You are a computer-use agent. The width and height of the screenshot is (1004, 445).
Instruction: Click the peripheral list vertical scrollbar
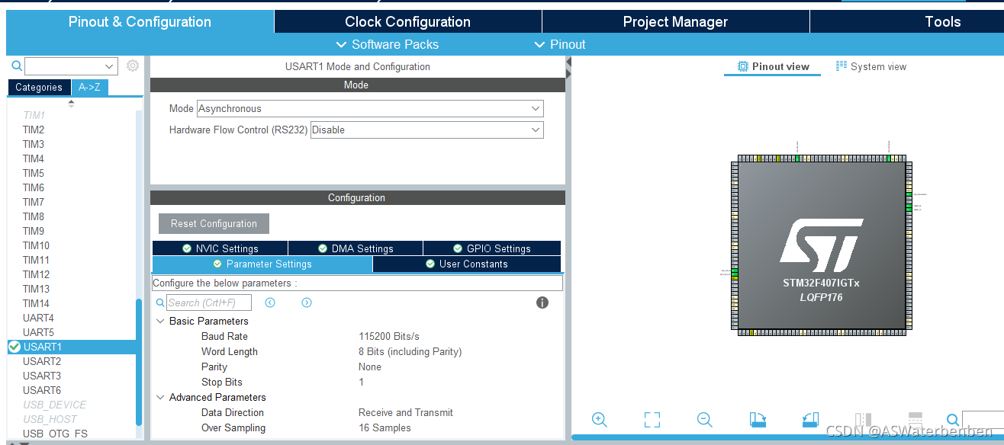click(139, 362)
